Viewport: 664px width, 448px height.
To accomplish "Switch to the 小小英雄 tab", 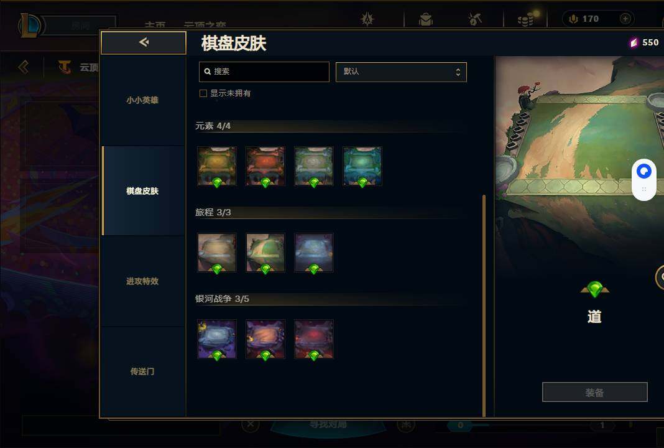I will tap(143, 100).
